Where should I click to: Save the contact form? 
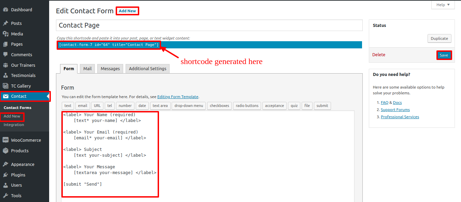(x=444, y=55)
